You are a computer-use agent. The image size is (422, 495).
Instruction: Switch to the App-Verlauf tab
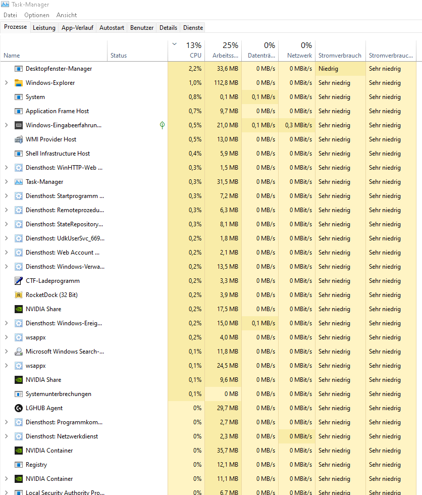[77, 28]
